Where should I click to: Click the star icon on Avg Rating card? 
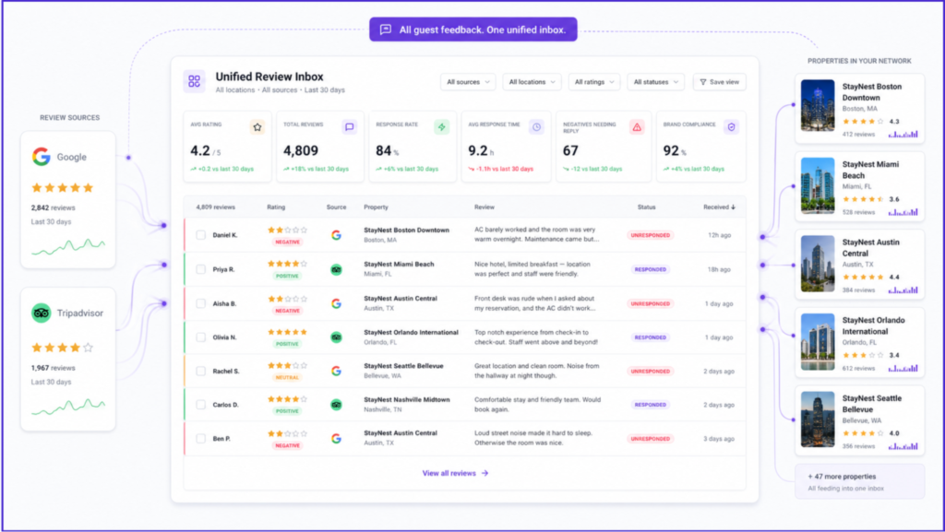[x=257, y=127]
